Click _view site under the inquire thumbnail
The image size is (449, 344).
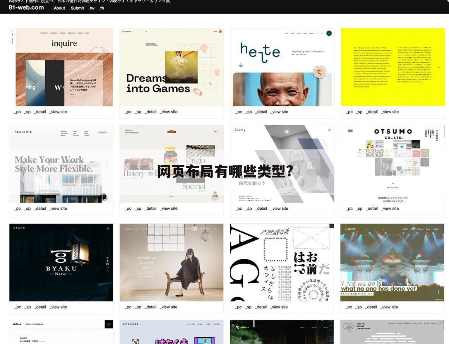(58, 112)
